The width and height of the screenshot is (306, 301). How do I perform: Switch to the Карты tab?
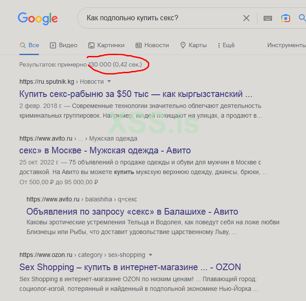point(193,45)
